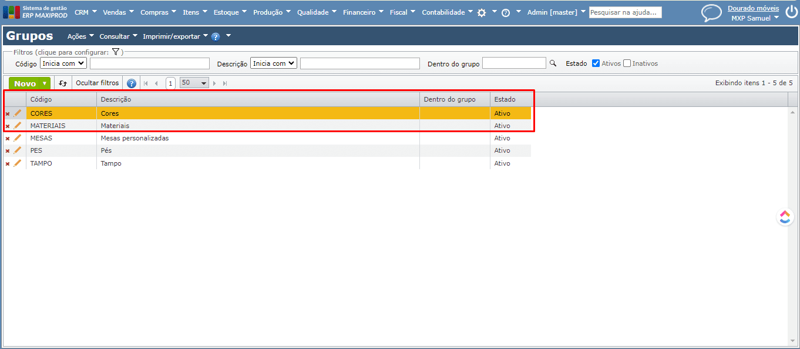Edit the CORES group with pencil icon
Image resolution: width=800 pixels, height=349 pixels.
[x=17, y=113]
